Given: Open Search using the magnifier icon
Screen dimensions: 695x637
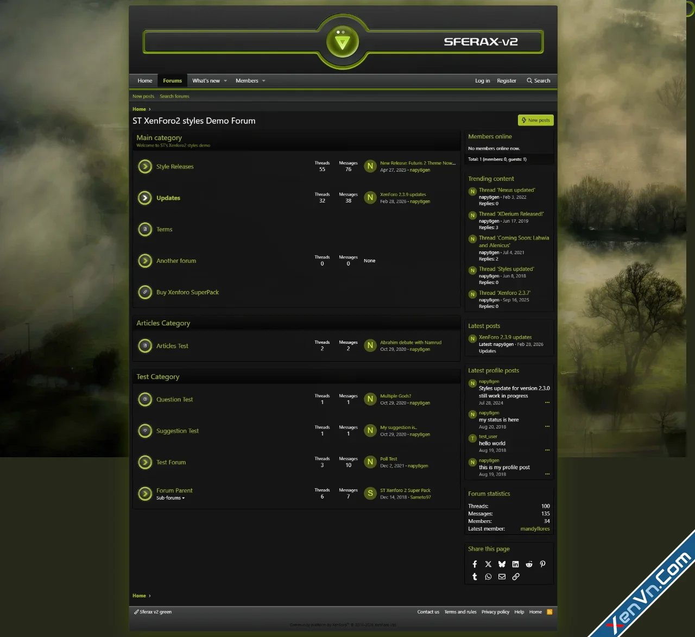Looking at the screenshot, I should coord(538,80).
